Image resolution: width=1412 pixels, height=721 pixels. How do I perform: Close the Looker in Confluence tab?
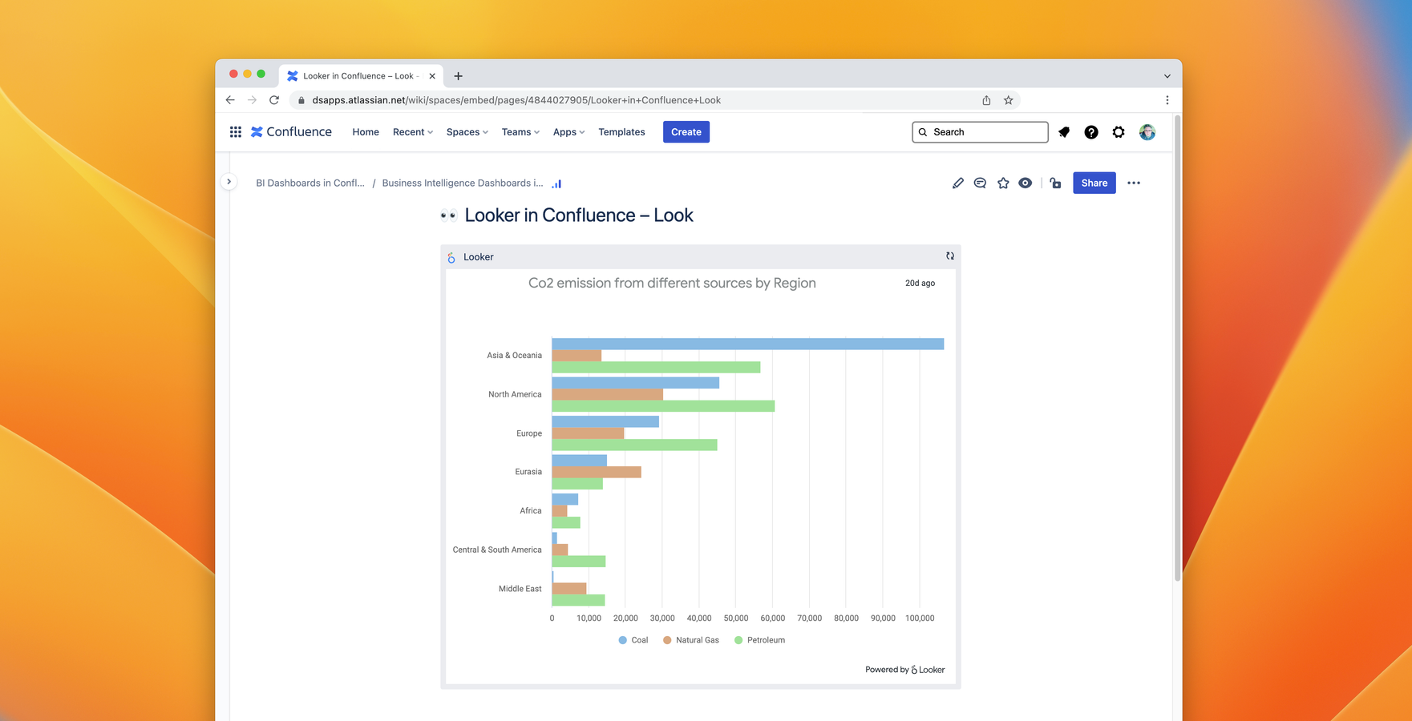tap(432, 76)
